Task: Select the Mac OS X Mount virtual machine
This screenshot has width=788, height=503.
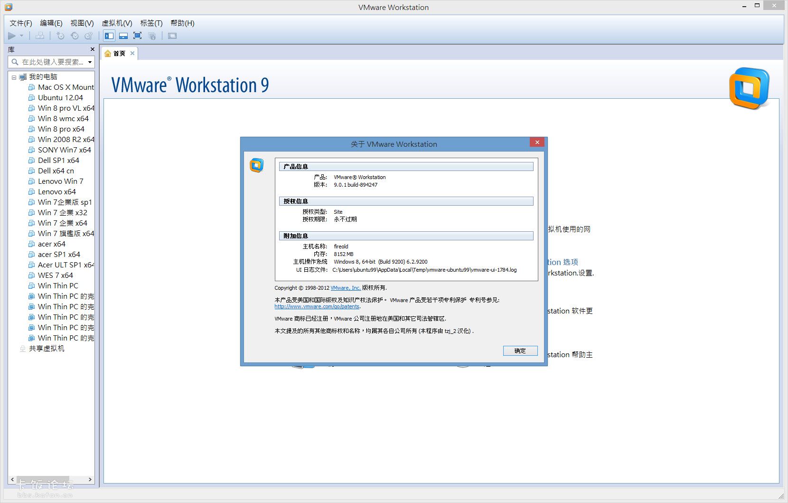Action: 66,87
